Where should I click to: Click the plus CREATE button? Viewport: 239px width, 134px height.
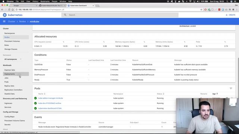pyautogui.click(x=230, y=15)
